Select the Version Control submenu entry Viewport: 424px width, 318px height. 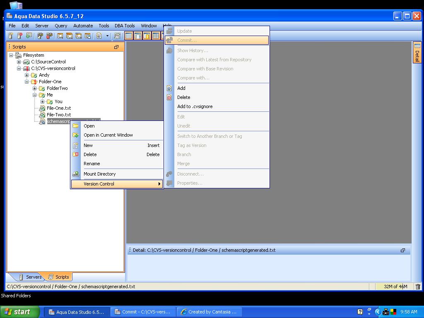[117, 184]
